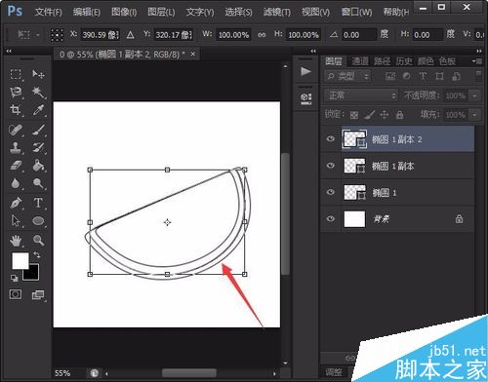Toggle lock position
Viewport: 488px width, 382px height.
pos(385,114)
